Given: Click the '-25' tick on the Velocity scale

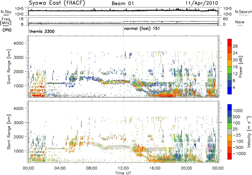Looking at the screenshot, I should [238, 135].
